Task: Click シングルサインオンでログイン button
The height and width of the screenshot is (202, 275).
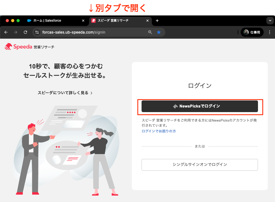Action: pyautogui.click(x=200, y=164)
